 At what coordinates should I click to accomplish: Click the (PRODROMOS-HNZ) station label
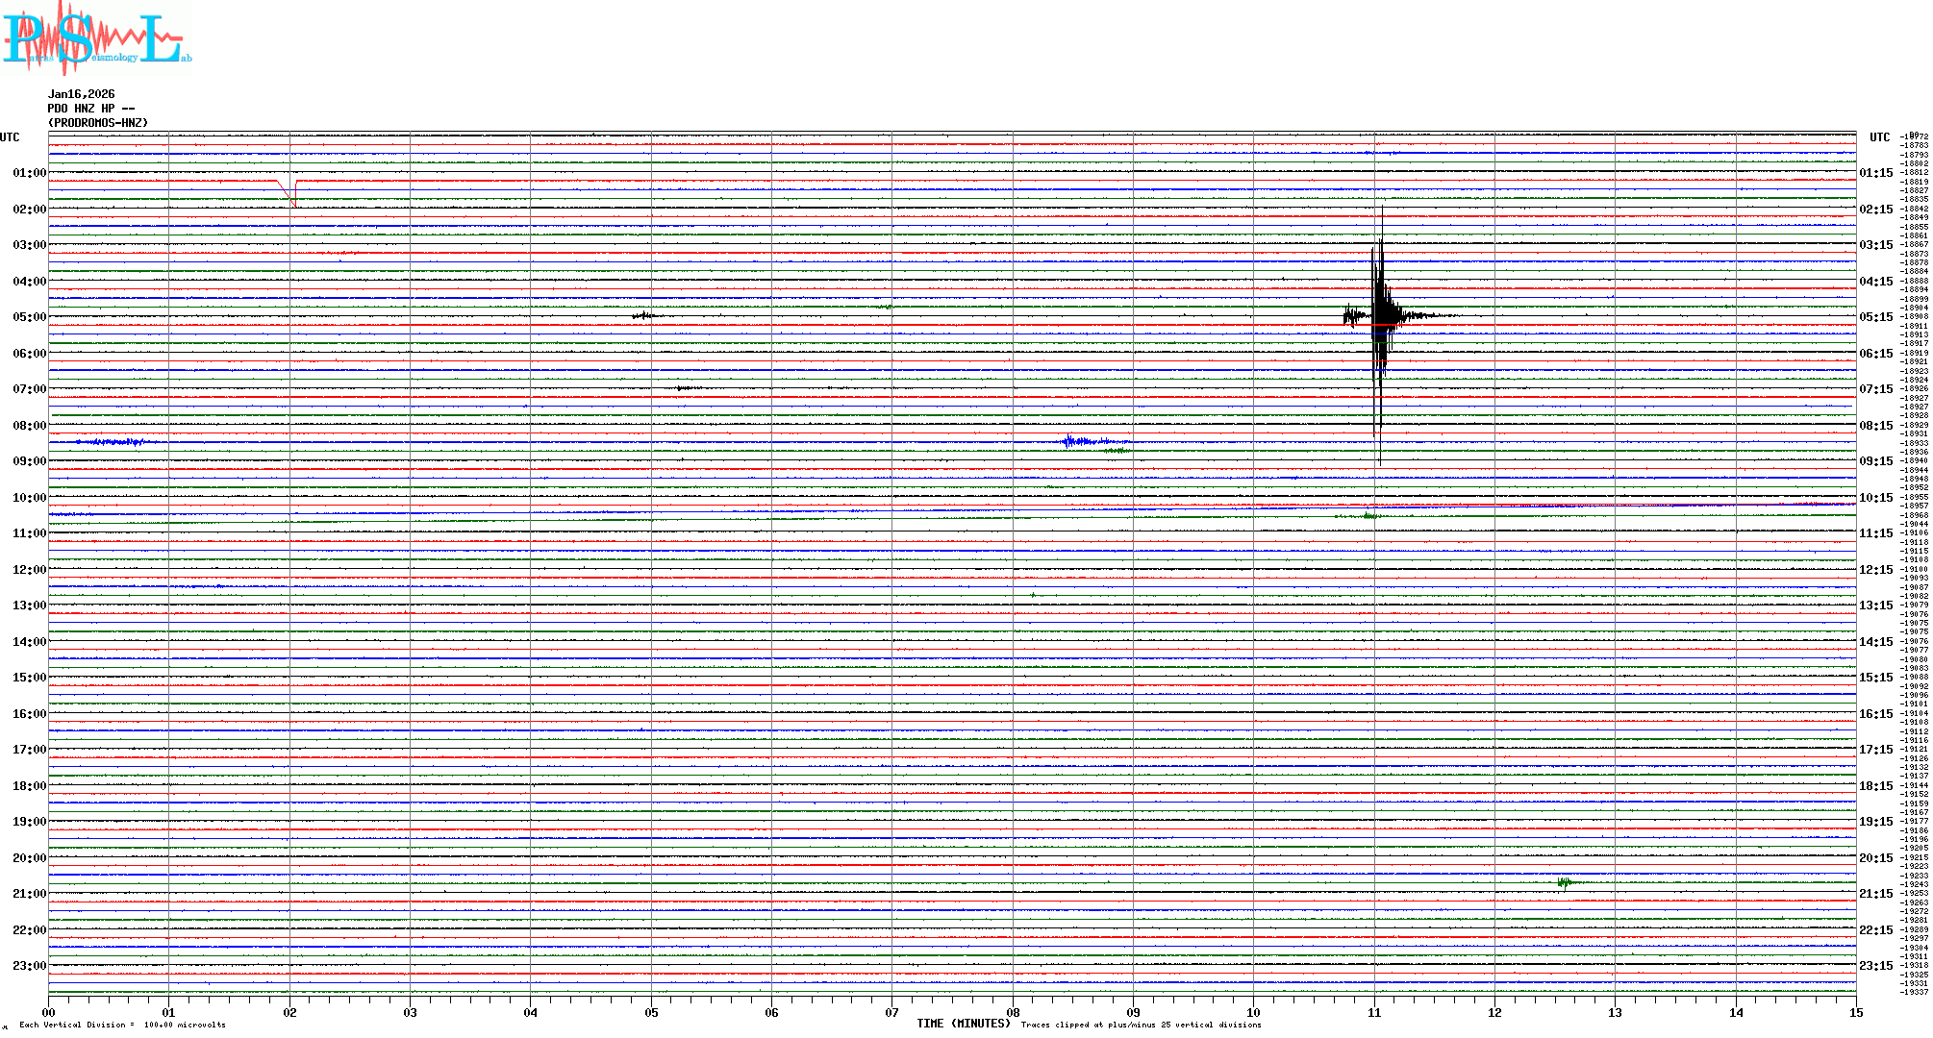coord(98,123)
